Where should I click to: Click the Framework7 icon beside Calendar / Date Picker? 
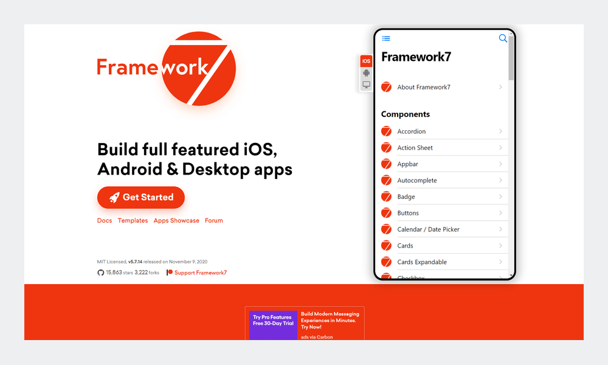[x=386, y=229]
